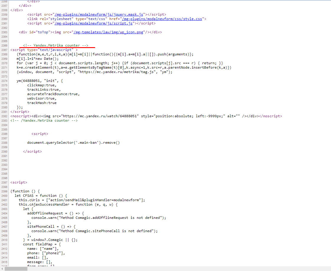Viewport: 331px width, 271px height.
Task: Click the accurateTrackBounce:true line
Action: (53, 94)
